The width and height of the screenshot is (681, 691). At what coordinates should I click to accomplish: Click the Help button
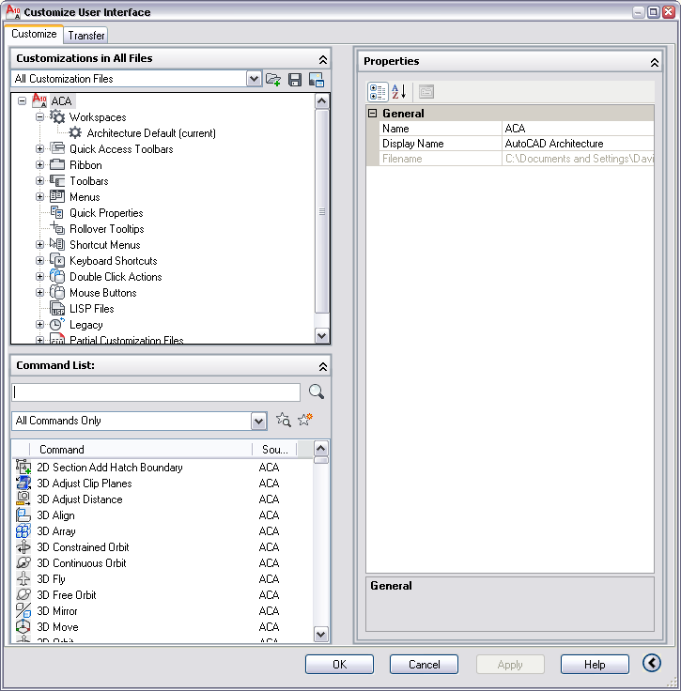click(595, 664)
